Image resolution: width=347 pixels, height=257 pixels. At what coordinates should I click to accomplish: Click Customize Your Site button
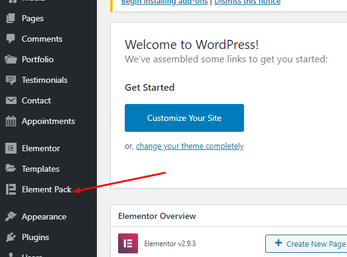tap(184, 118)
